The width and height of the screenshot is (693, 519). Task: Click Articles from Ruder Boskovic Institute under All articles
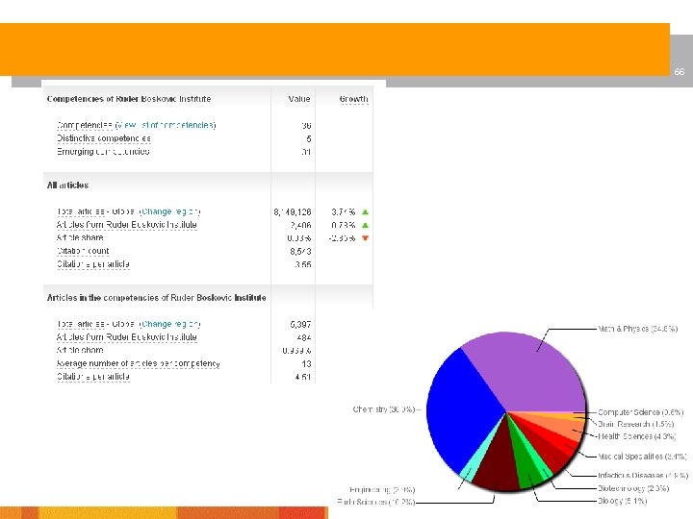(126, 225)
